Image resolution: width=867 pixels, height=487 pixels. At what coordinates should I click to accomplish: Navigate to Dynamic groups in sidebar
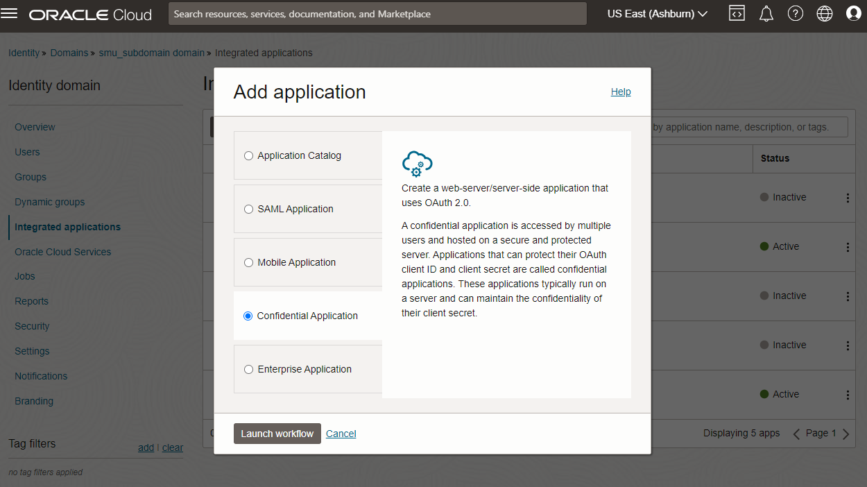[49, 202]
